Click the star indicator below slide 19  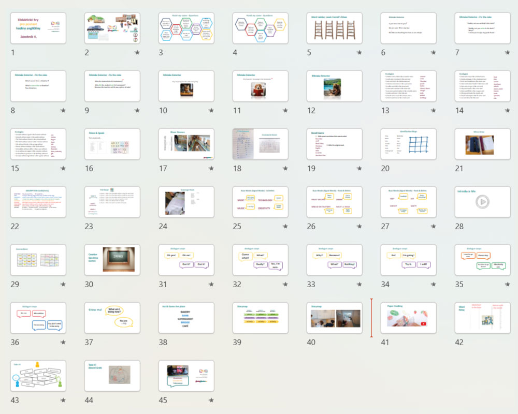pyautogui.click(x=359, y=169)
